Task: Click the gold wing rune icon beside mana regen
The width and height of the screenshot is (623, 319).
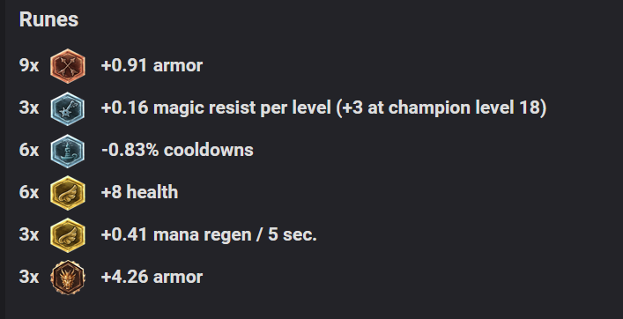Action: pos(68,235)
